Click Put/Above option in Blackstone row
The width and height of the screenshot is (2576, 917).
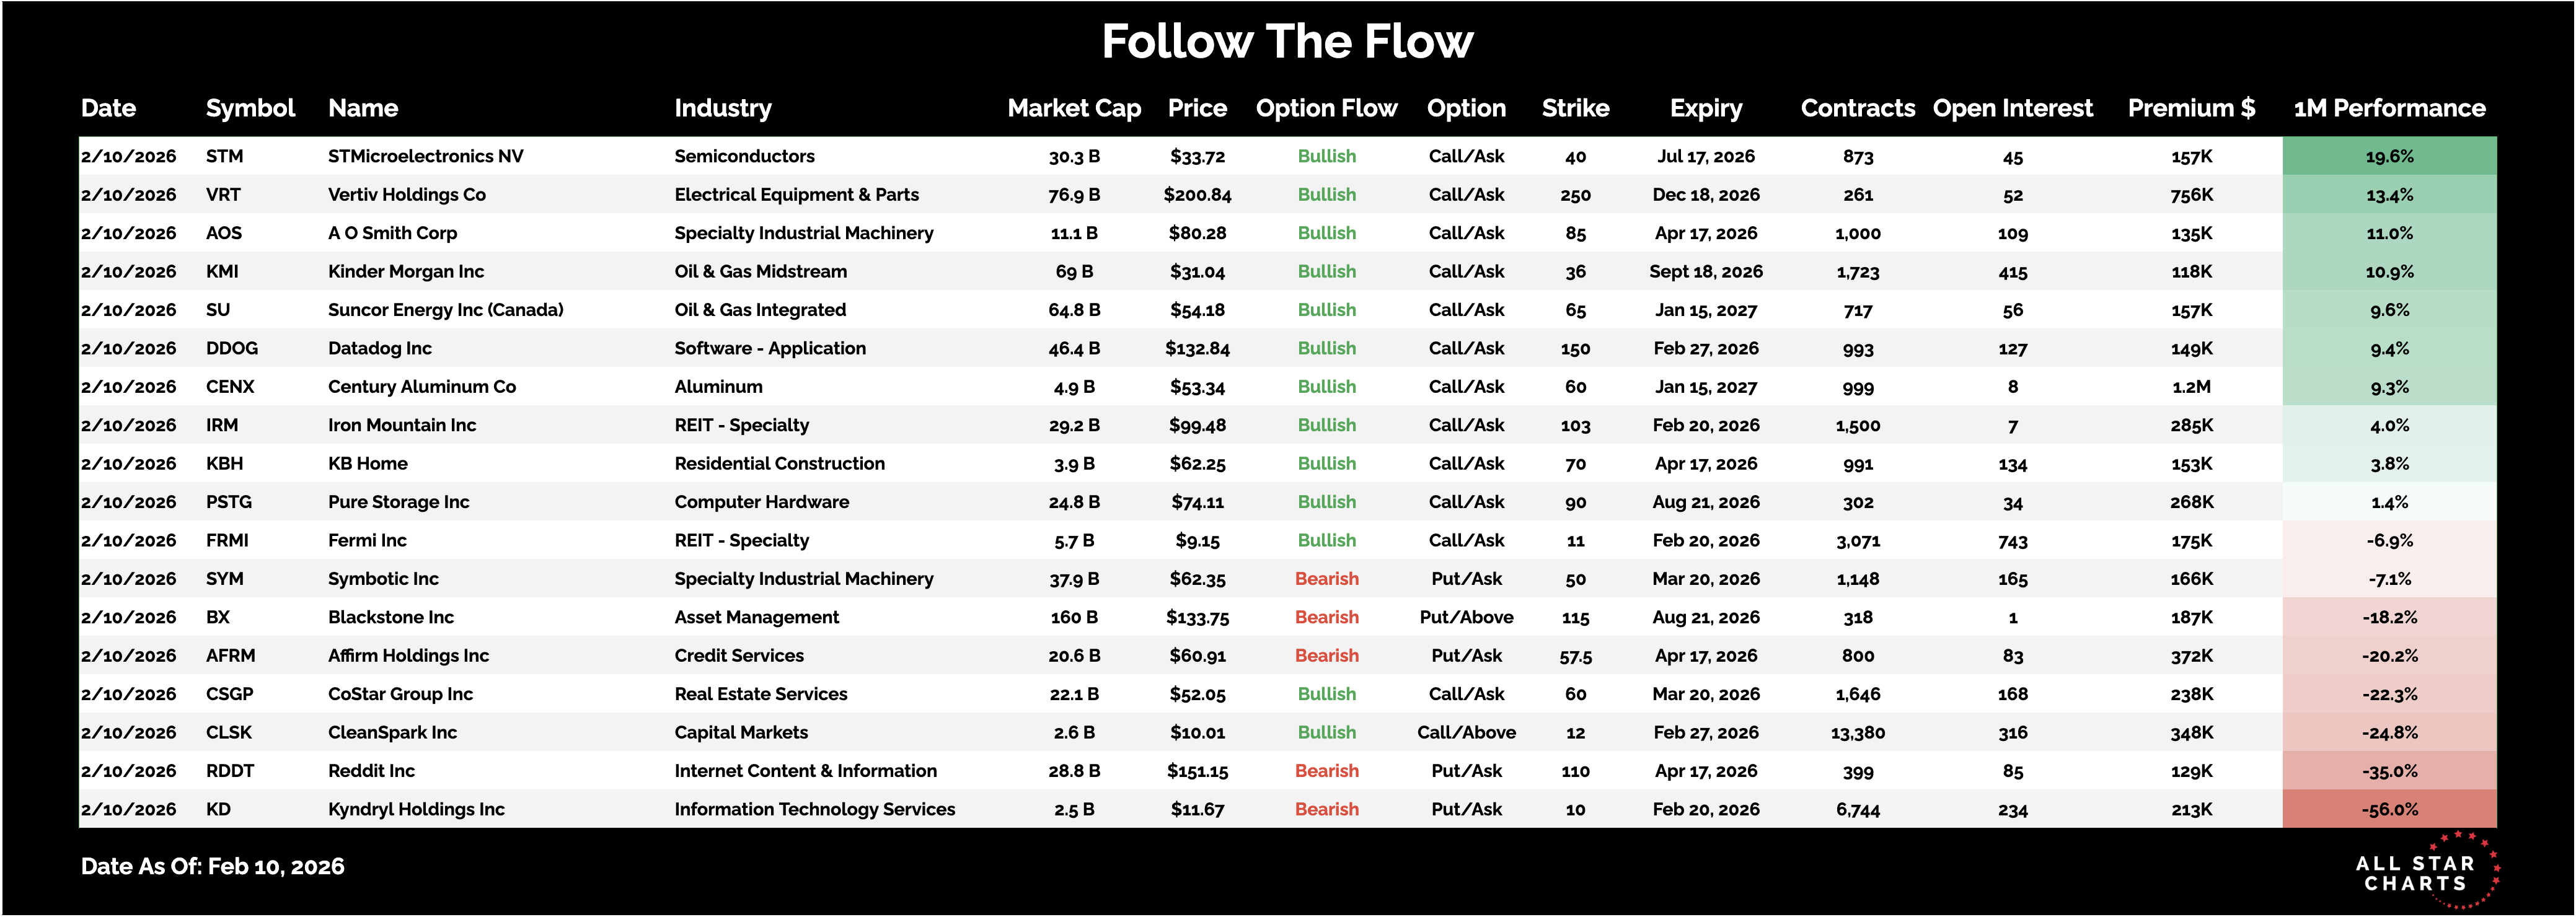click(1466, 617)
